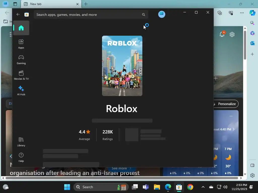This screenshot has height=193, width=258.
Task: Open the Apps section in Store sidebar
Action: [x=21, y=44]
